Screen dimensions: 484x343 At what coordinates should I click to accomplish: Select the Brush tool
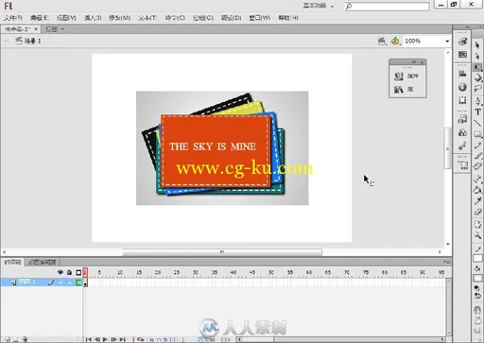click(477, 156)
